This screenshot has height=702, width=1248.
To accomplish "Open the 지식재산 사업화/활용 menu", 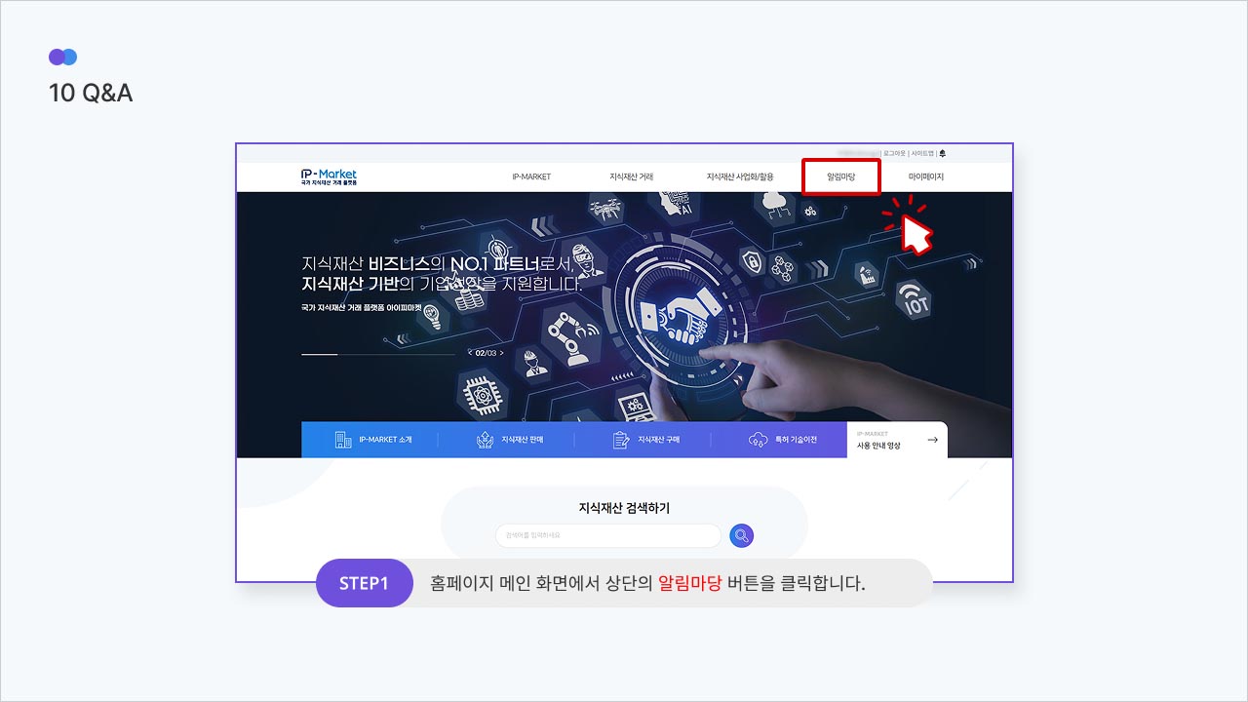I will 740,177.
